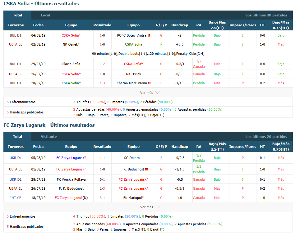Click the Resultado column header in CSKA Sofia table
This screenshot has width=295, height=234.
(x=102, y=25)
